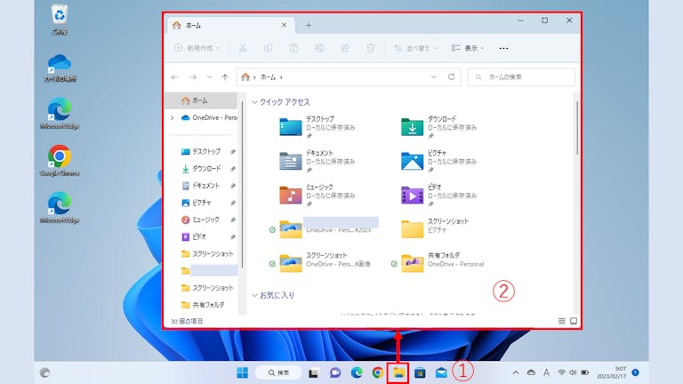683x384 pixels.
Task: Click the Windows Start button
Action: coord(243,372)
